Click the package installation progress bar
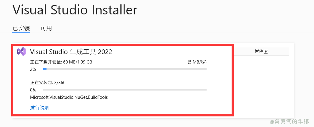The height and width of the screenshot is (127, 314). coord(125,90)
